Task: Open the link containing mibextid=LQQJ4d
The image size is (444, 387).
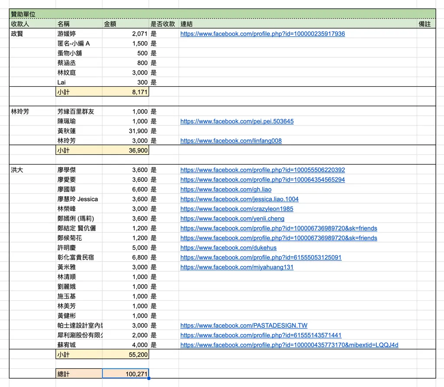Action: [x=289, y=345]
